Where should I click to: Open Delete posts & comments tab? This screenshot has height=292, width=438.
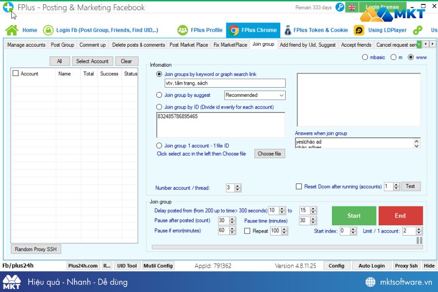(138, 45)
